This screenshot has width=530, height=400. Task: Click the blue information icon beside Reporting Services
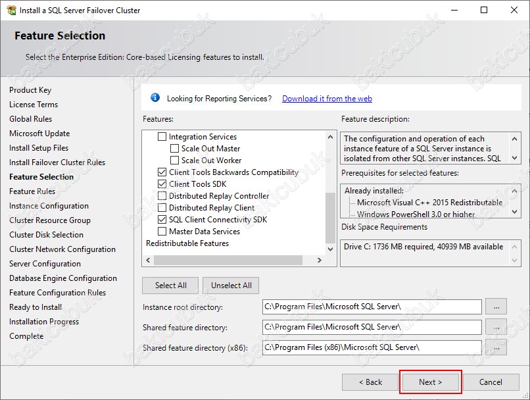click(155, 98)
